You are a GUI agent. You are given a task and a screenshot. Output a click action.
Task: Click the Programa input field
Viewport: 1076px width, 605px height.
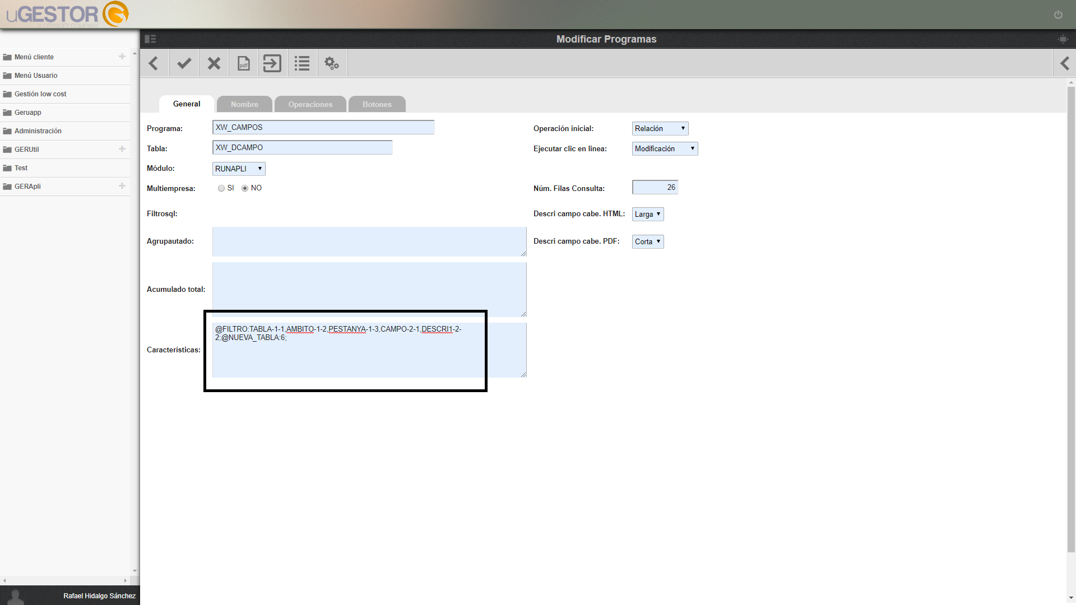323,128
